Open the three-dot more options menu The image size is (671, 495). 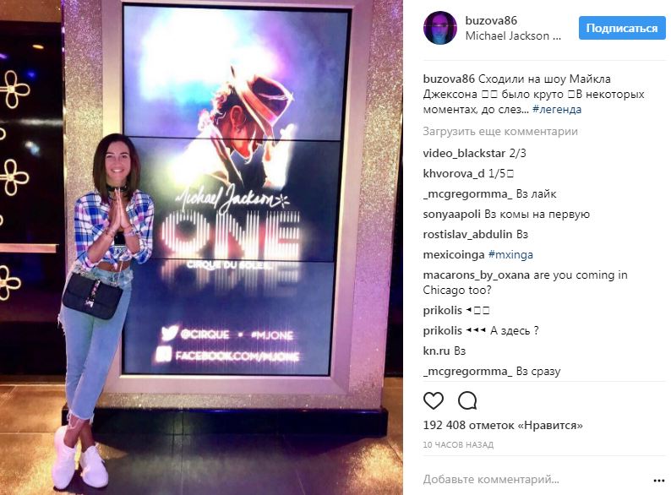659,481
